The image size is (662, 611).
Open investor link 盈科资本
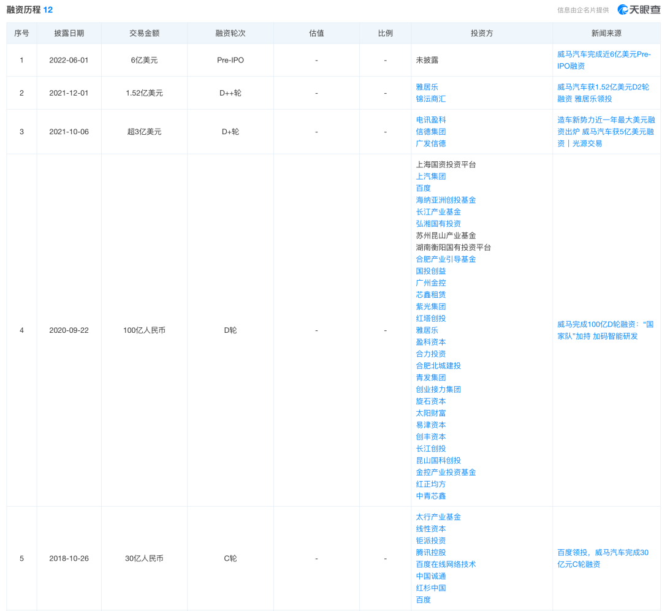(431, 342)
